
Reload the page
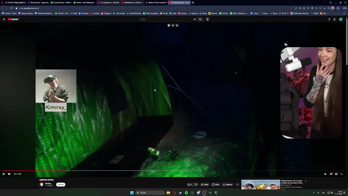11,8
